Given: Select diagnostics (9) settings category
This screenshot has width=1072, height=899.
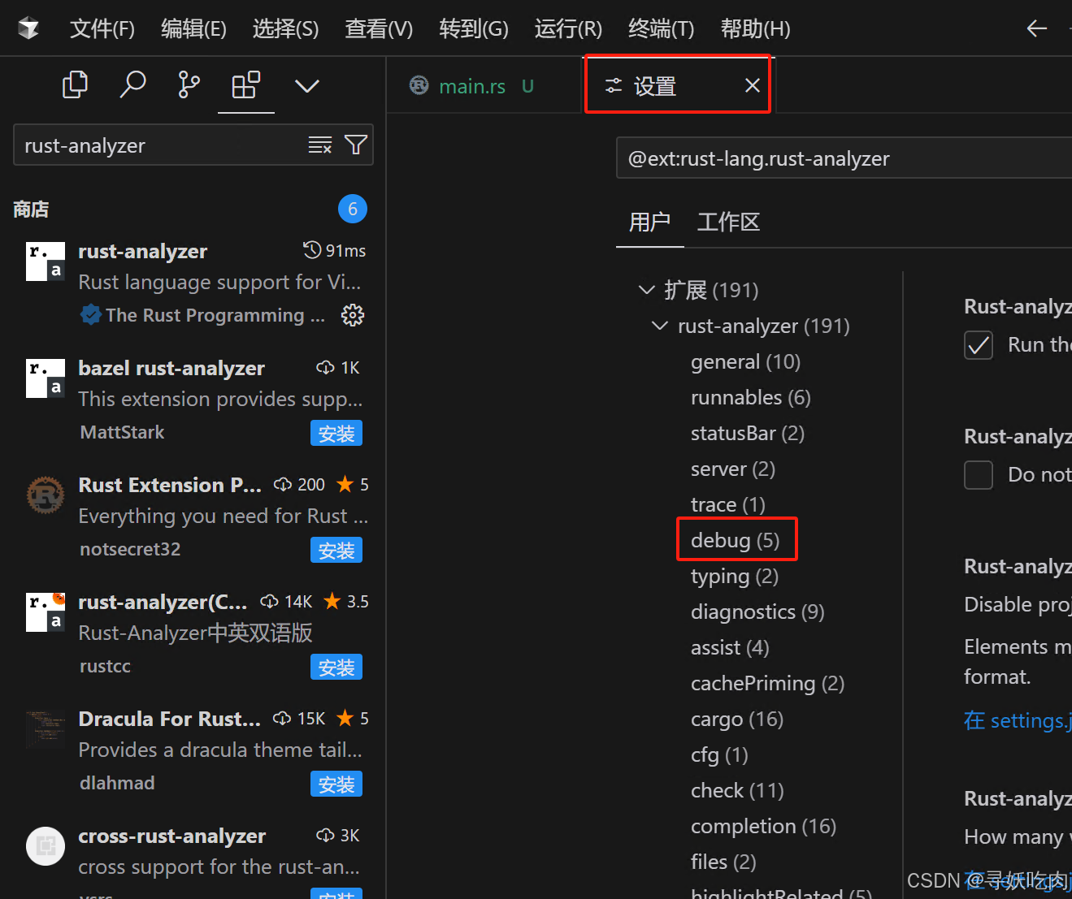Looking at the screenshot, I should [757, 612].
